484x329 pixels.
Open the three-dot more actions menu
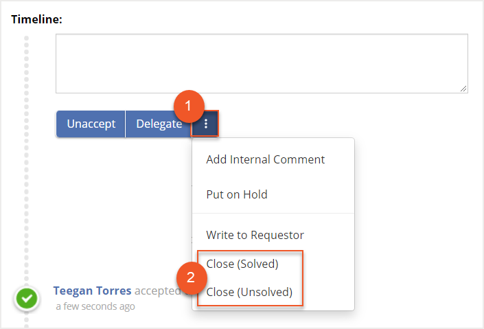[x=206, y=124]
